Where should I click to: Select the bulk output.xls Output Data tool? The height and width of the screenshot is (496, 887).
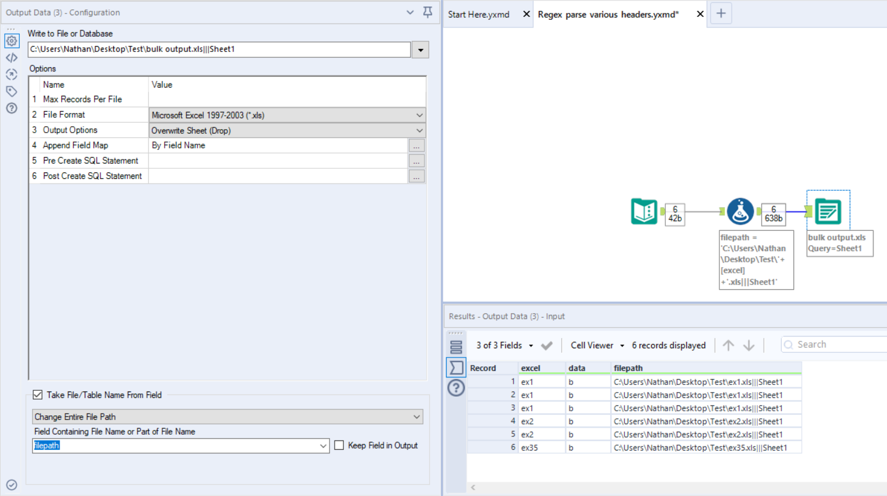click(x=828, y=212)
